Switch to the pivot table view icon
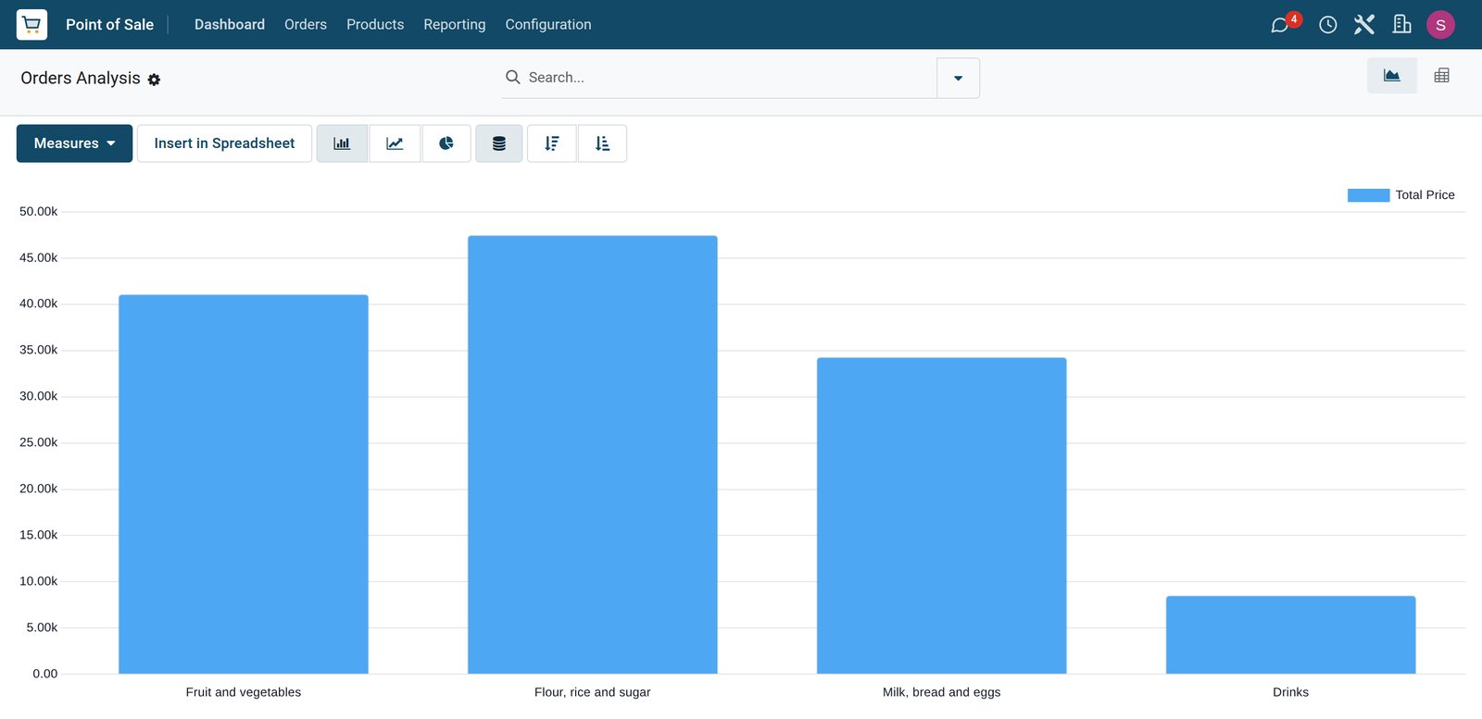Image resolution: width=1482 pixels, height=719 pixels. (x=1441, y=76)
